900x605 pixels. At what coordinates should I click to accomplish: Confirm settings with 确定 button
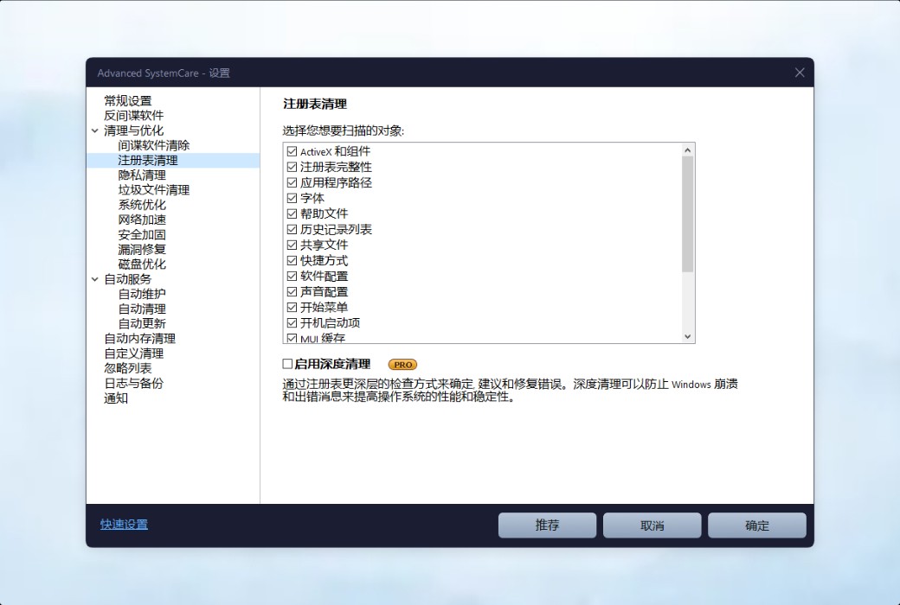click(757, 525)
